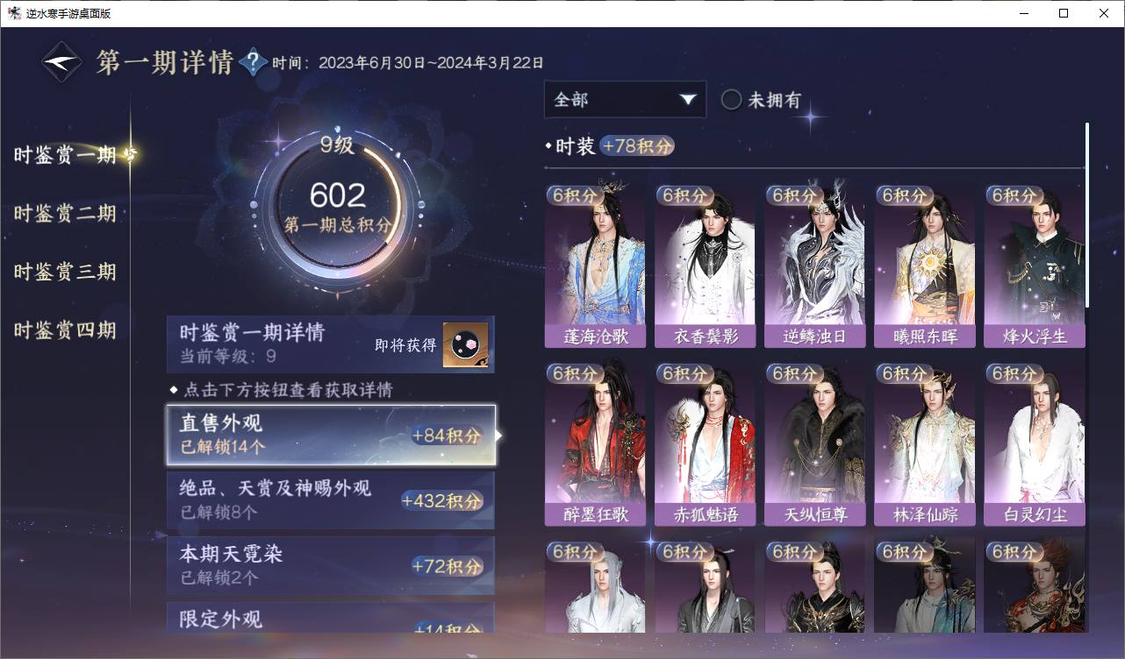This screenshot has width=1125, height=659.
Task: Click the game app icon in title bar
Action: pos(14,13)
